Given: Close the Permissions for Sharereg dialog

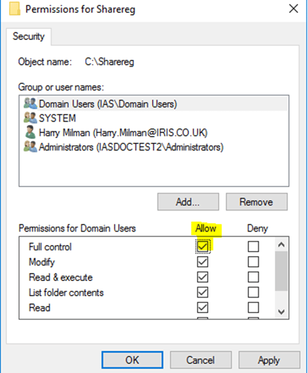Looking at the screenshot, I should point(293,9).
